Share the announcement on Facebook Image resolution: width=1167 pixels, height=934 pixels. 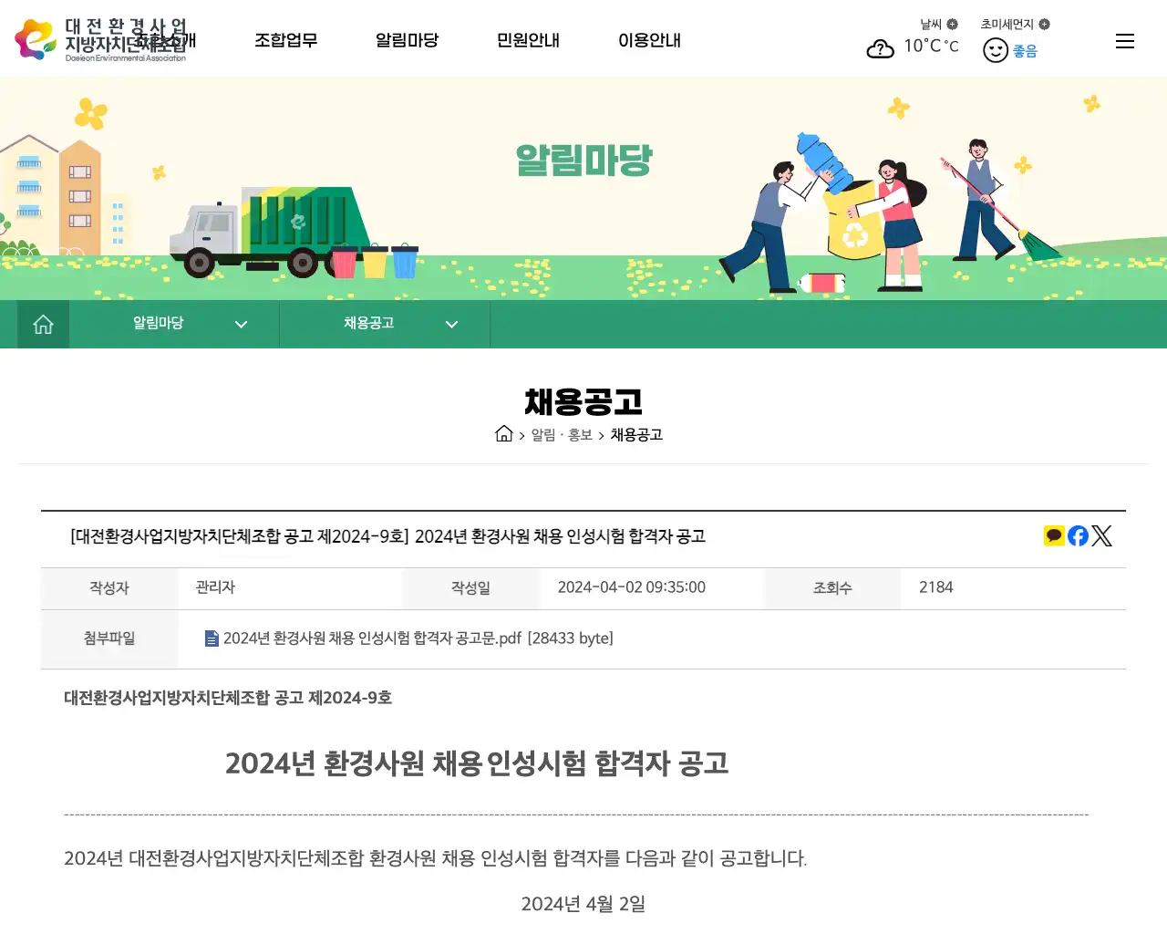(1078, 535)
